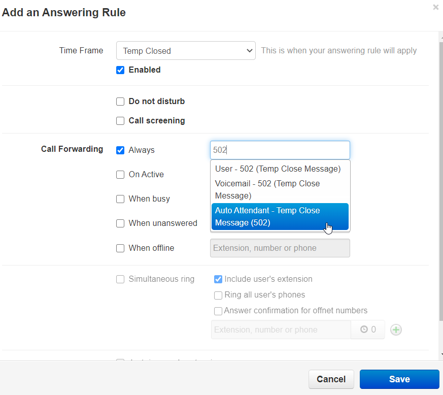Click the Always forwarding input containing 502
Screen dimensions: 443x395
(280, 150)
